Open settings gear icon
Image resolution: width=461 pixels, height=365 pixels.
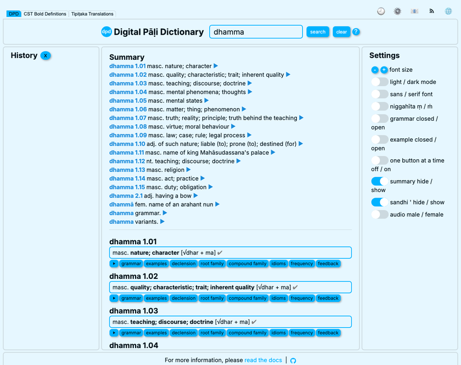click(397, 11)
